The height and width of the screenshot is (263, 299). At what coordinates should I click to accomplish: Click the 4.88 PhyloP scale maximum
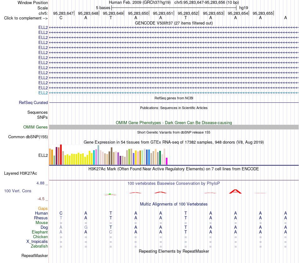click(40, 183)
